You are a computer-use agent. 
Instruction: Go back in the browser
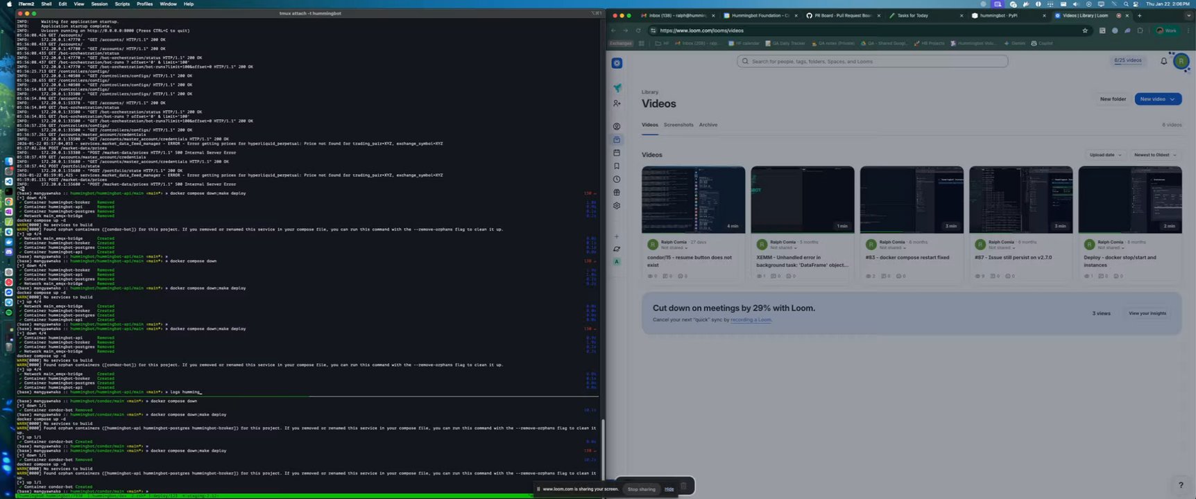tap(613, 30)
